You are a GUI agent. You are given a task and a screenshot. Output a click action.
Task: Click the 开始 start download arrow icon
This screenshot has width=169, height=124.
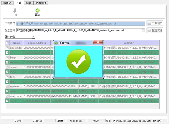[15, 11]
